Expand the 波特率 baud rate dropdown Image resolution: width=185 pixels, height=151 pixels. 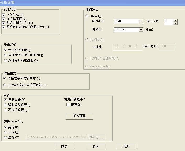click(141, 30)
